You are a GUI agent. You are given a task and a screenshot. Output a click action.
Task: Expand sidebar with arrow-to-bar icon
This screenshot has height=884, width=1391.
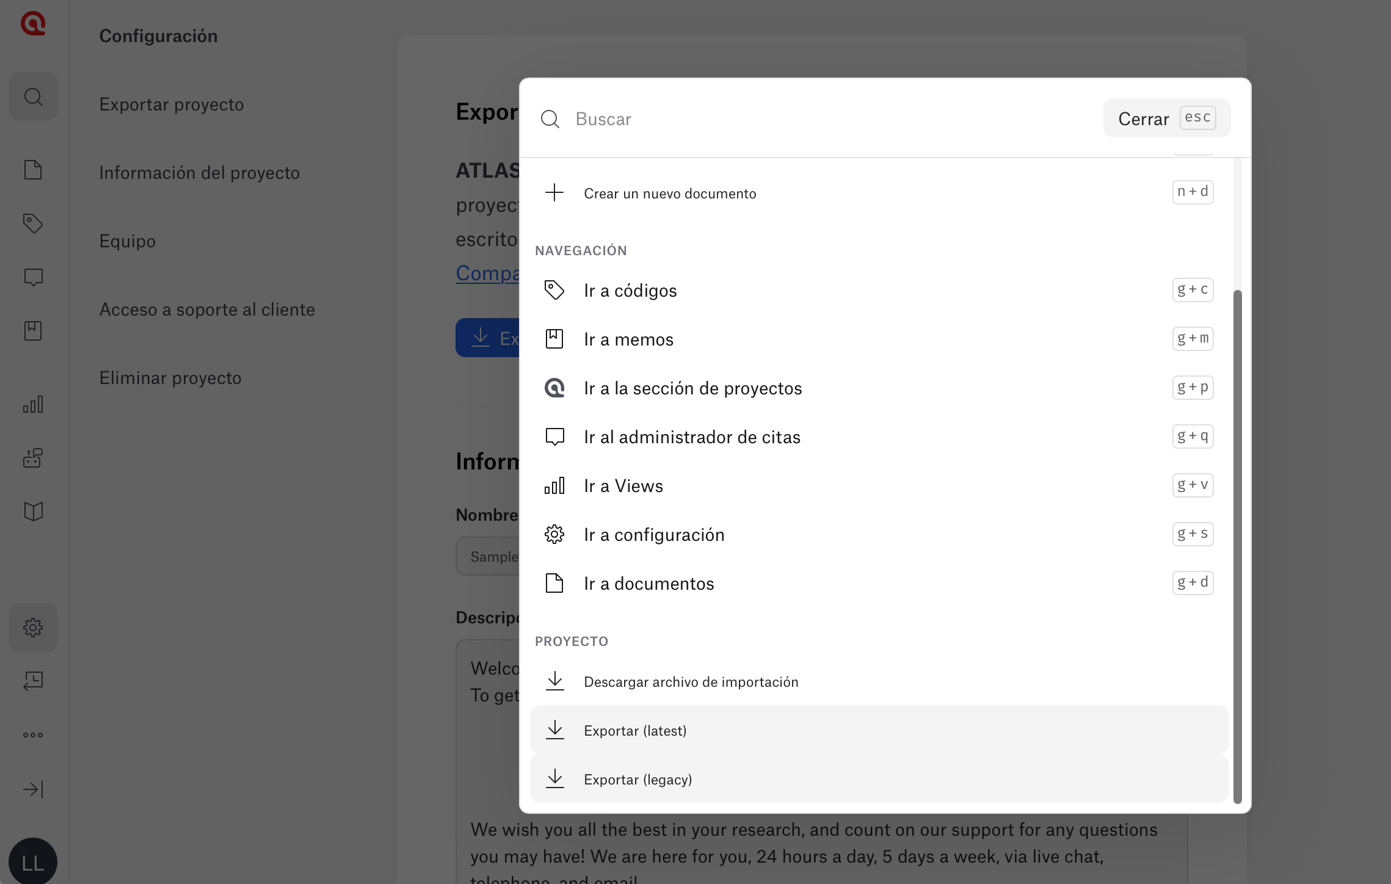click(x=33, y=789)
